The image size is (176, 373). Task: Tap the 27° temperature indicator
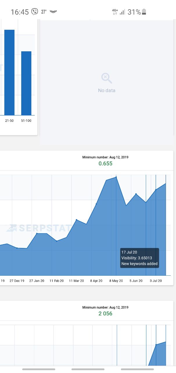tap(44, 12)
